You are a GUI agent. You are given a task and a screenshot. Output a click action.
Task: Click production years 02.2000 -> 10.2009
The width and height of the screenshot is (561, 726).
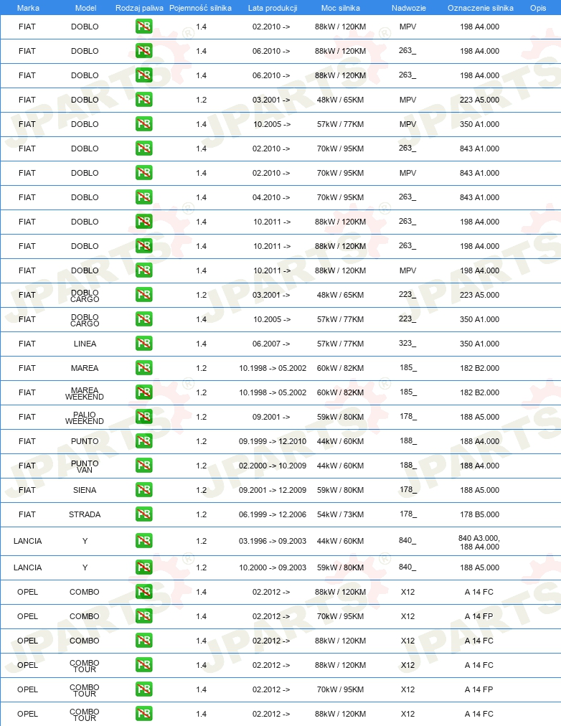click(273, 466)
